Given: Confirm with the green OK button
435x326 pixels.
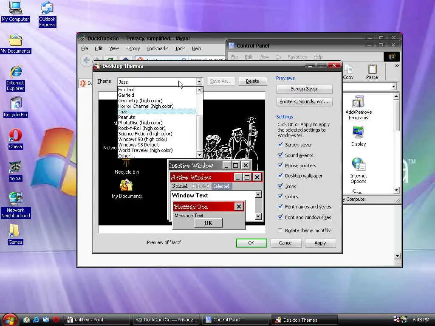Looking at the screenshot, I should [x=251, y=243].
